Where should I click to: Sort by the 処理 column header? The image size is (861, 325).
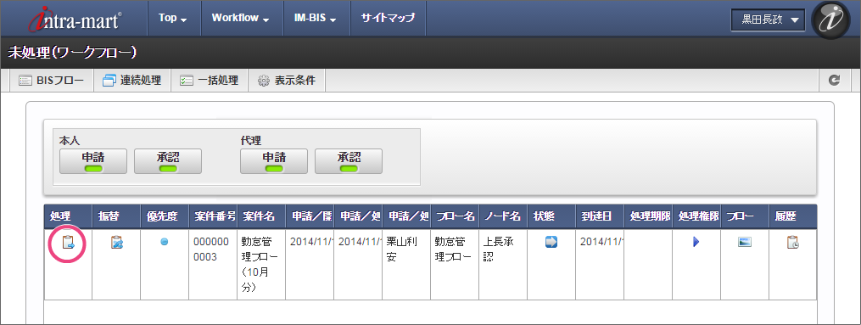68,217
